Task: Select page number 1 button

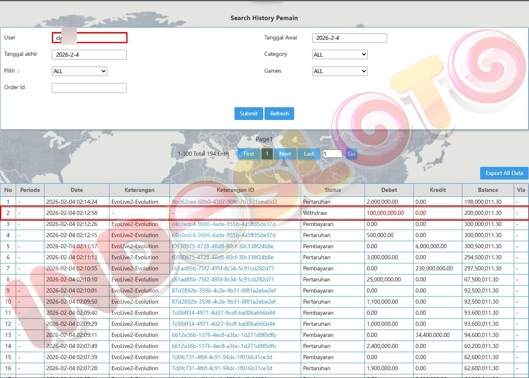Action: pyautogui.click(x=267, y=154)
